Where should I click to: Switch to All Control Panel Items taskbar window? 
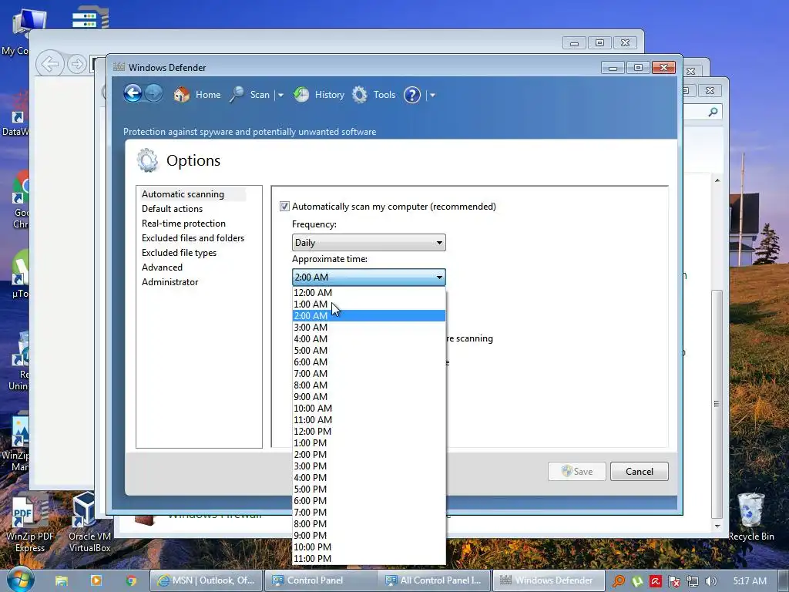[435, 580]
